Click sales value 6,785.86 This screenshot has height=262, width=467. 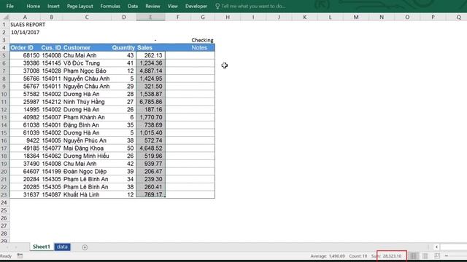[150, 102]
